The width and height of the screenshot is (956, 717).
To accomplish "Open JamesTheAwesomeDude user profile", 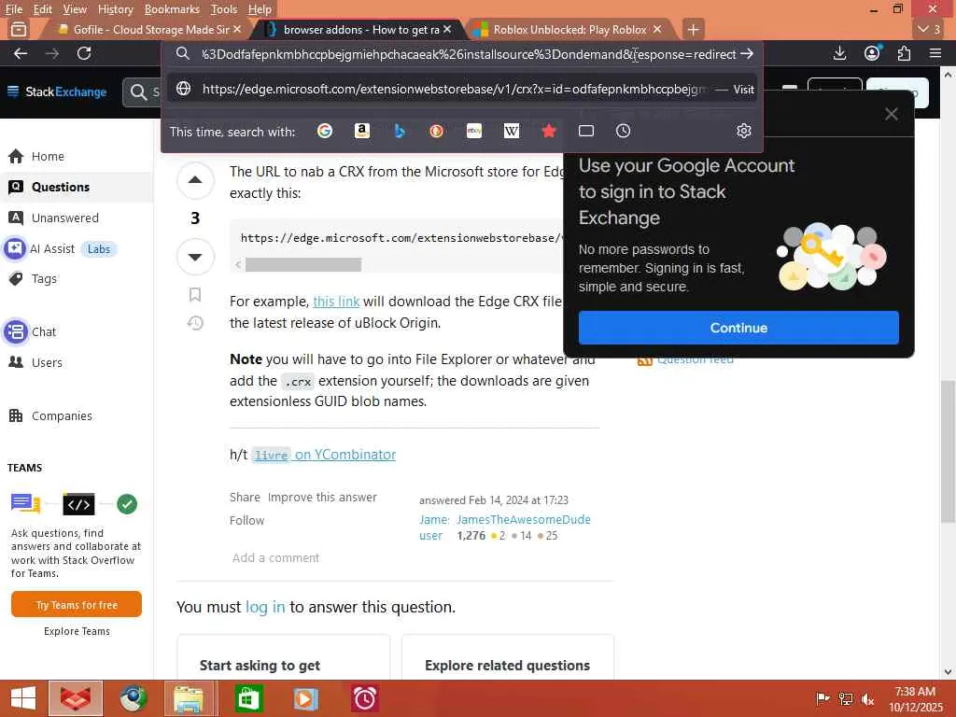I will coord(523,519).
